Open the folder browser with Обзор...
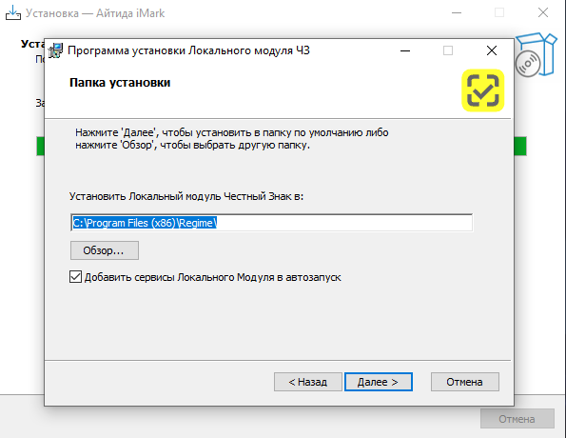Image resolution: width=566 pixels, height=438 pixels. 105,250
